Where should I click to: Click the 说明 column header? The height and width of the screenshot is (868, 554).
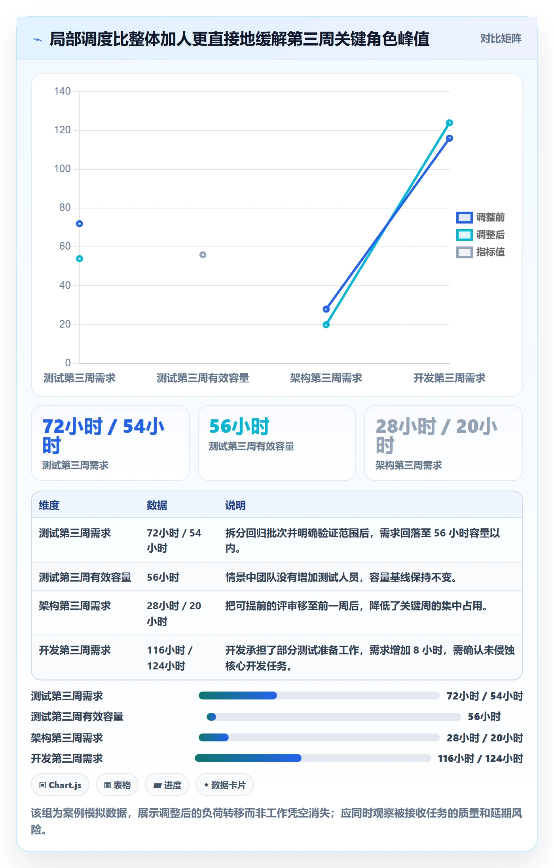235,505
